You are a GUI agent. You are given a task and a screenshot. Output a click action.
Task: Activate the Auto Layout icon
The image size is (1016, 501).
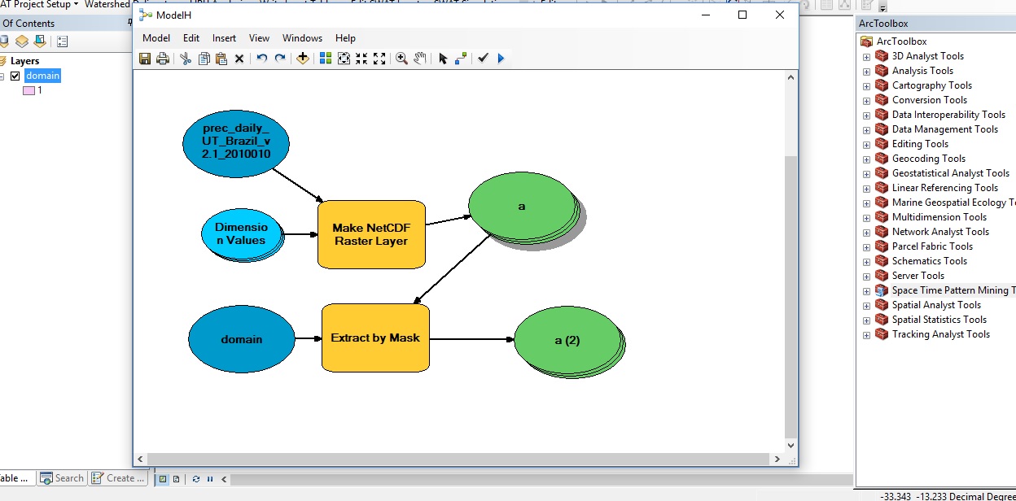pyautogui.click(x=326, y=59)
